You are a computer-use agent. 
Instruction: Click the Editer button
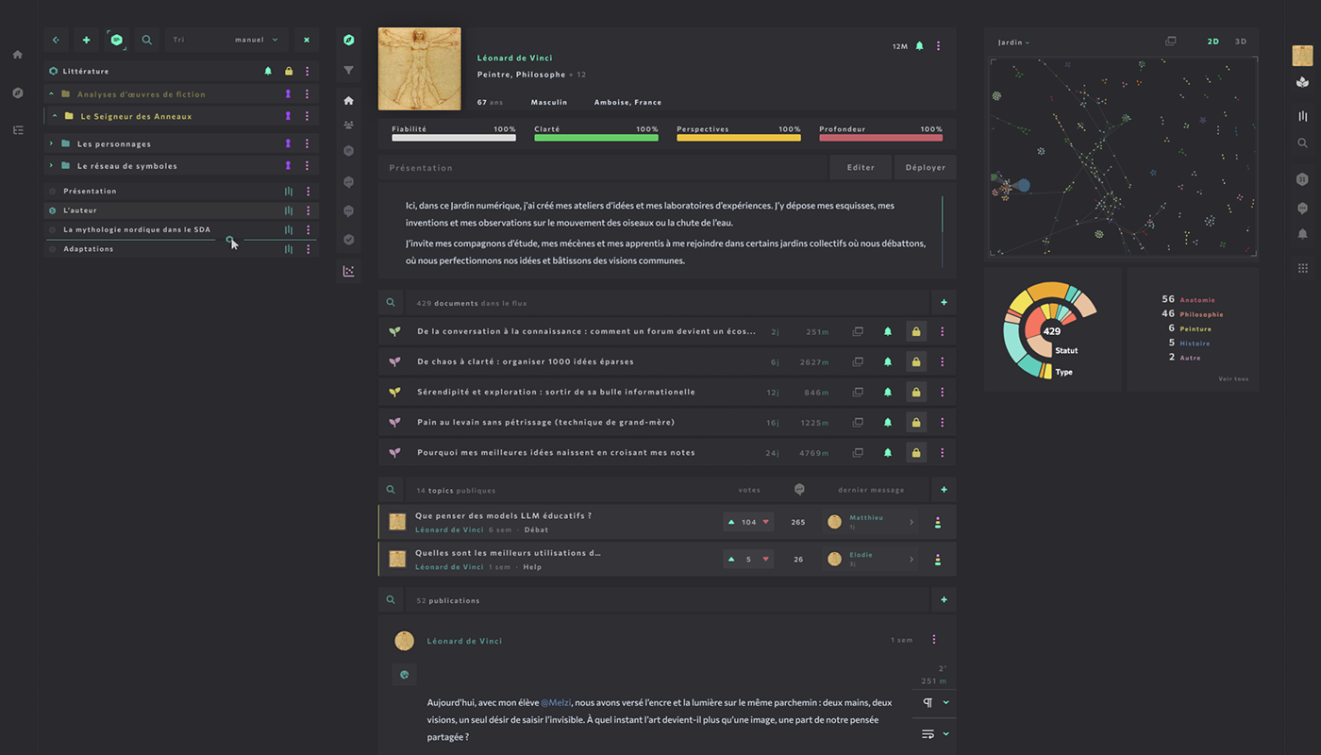tap(860, 167)
